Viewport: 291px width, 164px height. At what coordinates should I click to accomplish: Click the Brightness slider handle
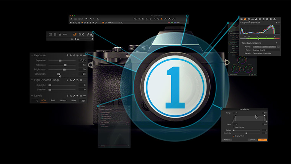click(64, 69)
